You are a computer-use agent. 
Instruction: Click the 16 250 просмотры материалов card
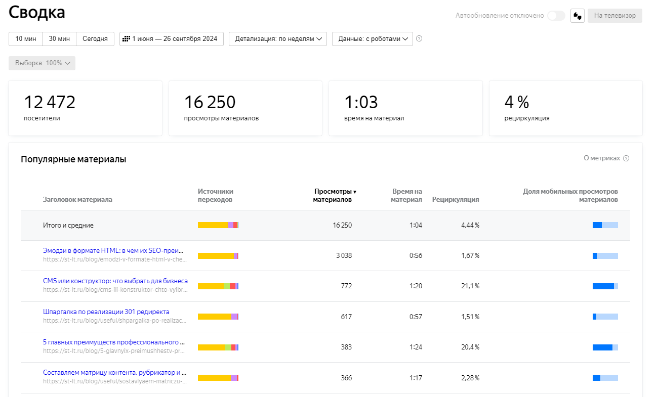tap(245, 108)
